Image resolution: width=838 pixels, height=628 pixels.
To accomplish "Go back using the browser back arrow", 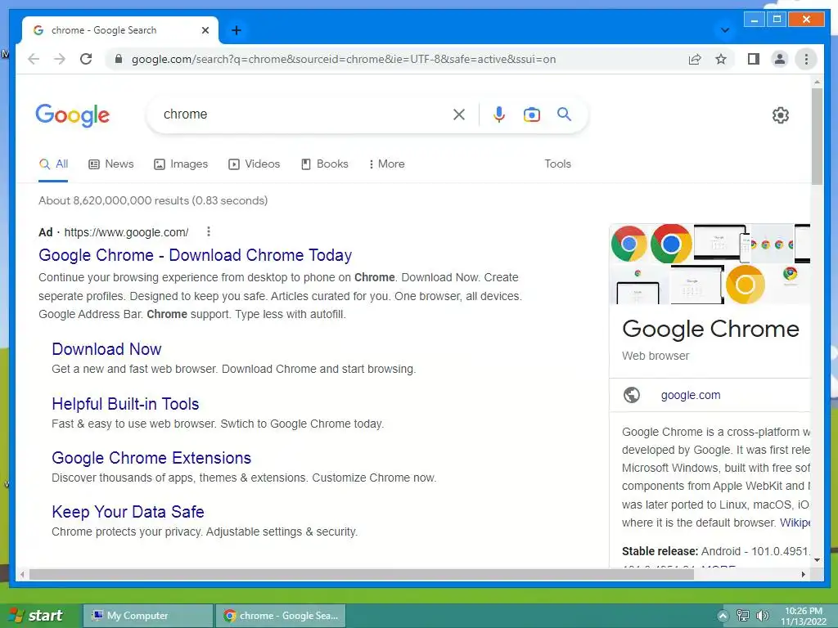I will point(34,59).
